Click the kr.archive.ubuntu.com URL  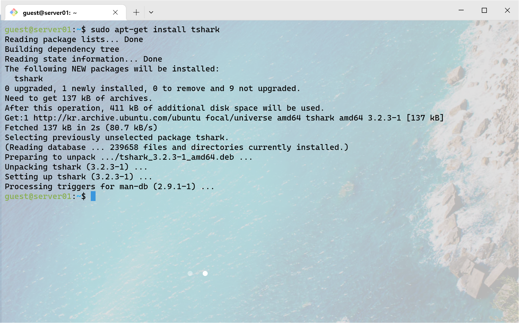click(x=117, y=118)
